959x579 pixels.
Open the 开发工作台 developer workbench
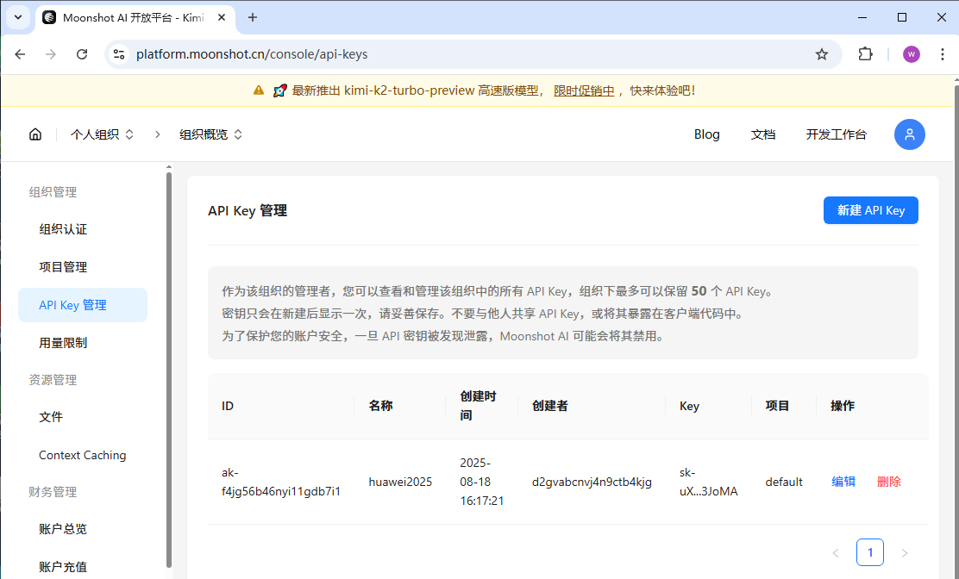tap(836, 134)
